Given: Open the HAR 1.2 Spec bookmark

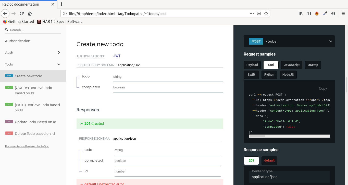Looking at the screenshot, I should click(x=60, y=22).
